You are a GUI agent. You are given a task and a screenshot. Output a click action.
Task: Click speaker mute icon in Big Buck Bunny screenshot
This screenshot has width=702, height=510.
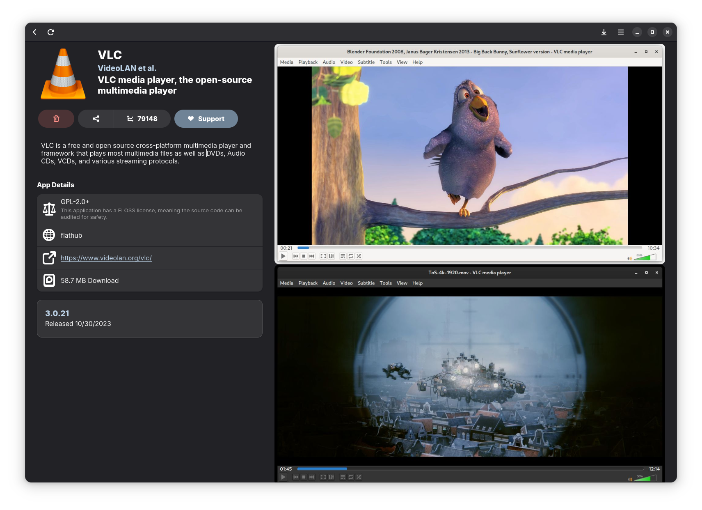click(x=630, y=258)
